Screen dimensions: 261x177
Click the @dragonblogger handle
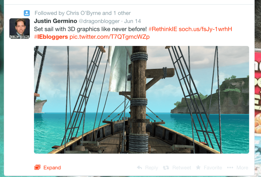click(99, 21)
